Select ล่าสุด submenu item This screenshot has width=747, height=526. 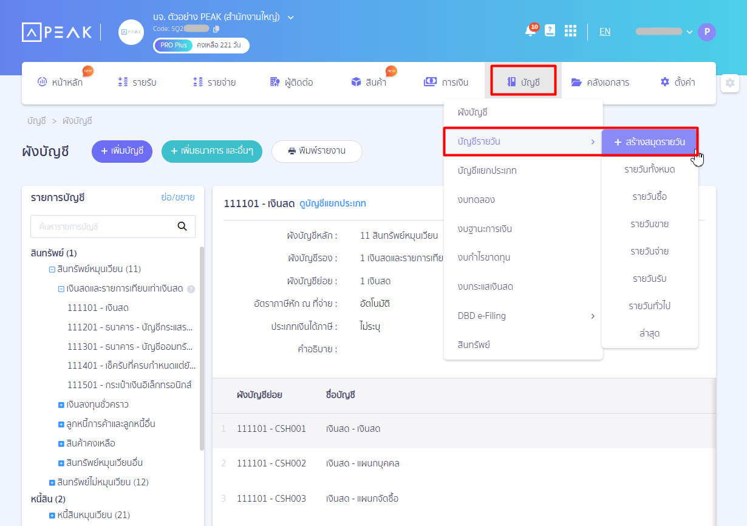pyautogui.click(x=650, y=333)
